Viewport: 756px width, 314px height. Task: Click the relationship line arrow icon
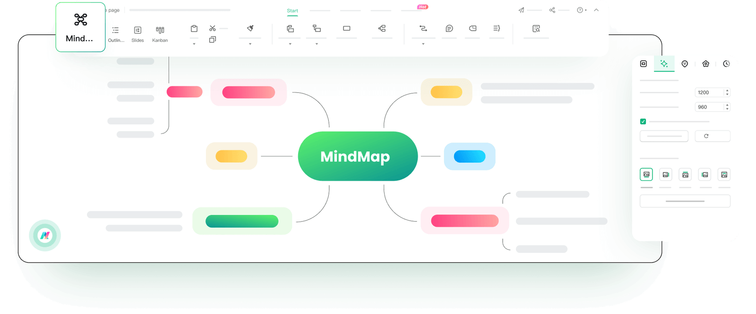tap(423, 29)
